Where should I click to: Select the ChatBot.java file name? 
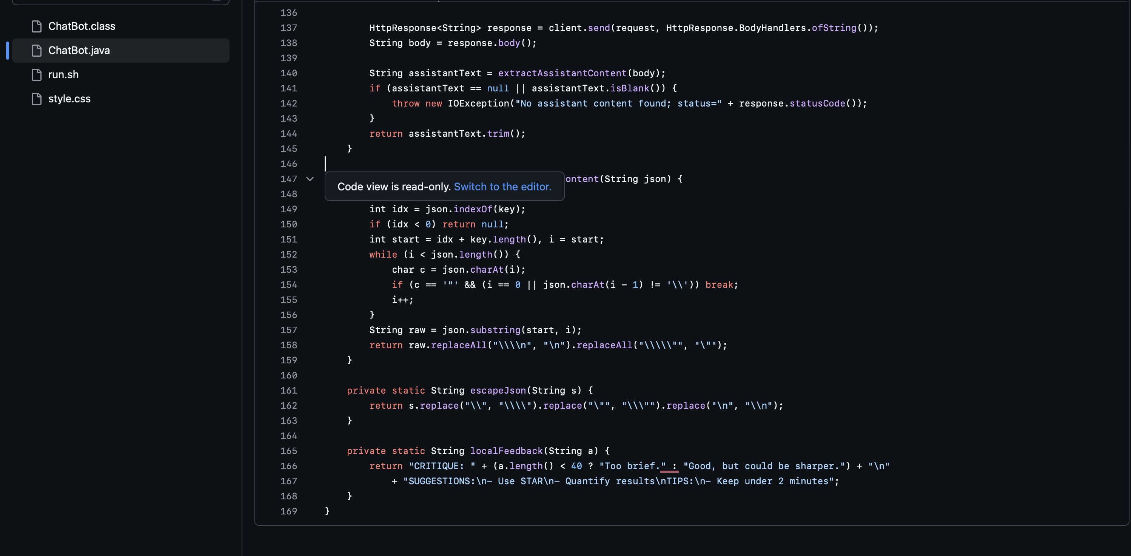[79, 51]
